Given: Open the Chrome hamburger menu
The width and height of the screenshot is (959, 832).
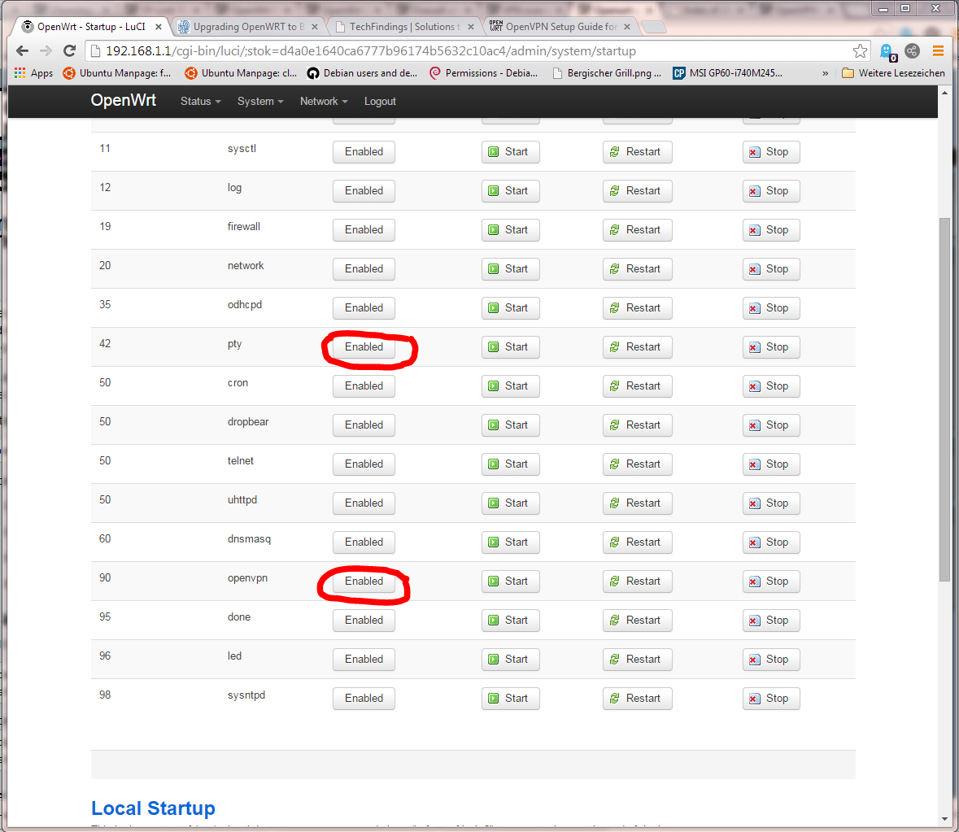Looking at the screenshot, I should tap(938, 51).
